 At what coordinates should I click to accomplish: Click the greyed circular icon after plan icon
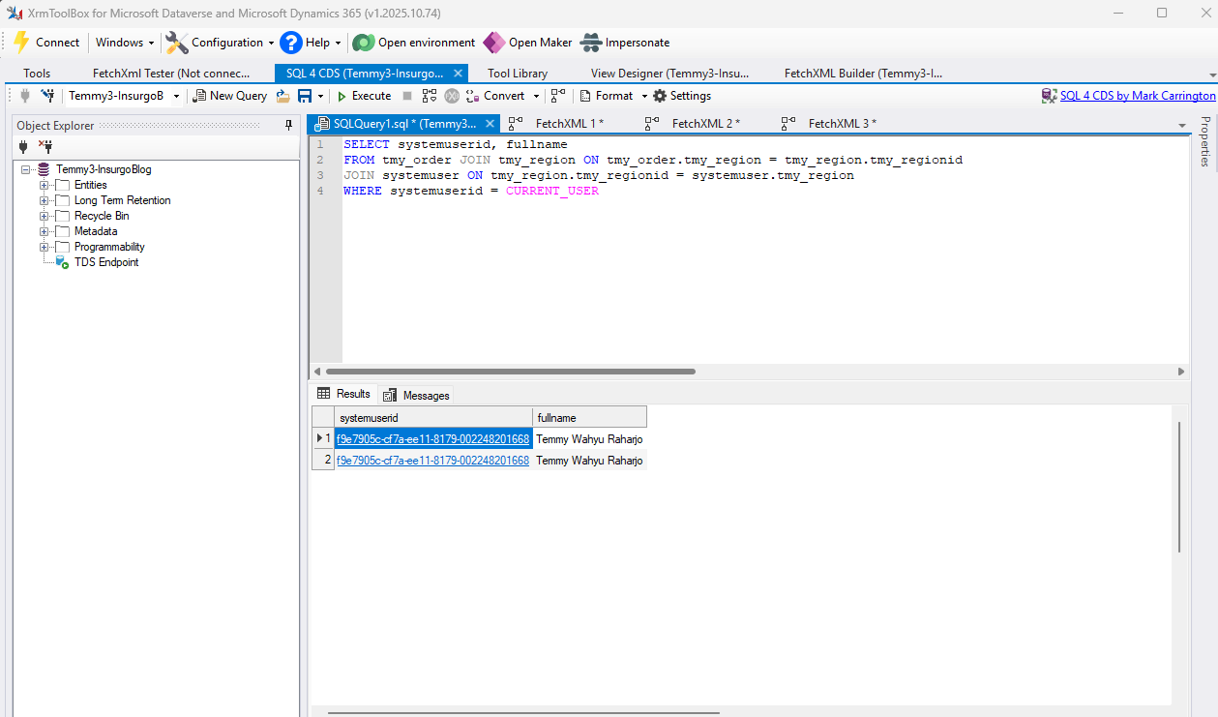coord(452,96)
